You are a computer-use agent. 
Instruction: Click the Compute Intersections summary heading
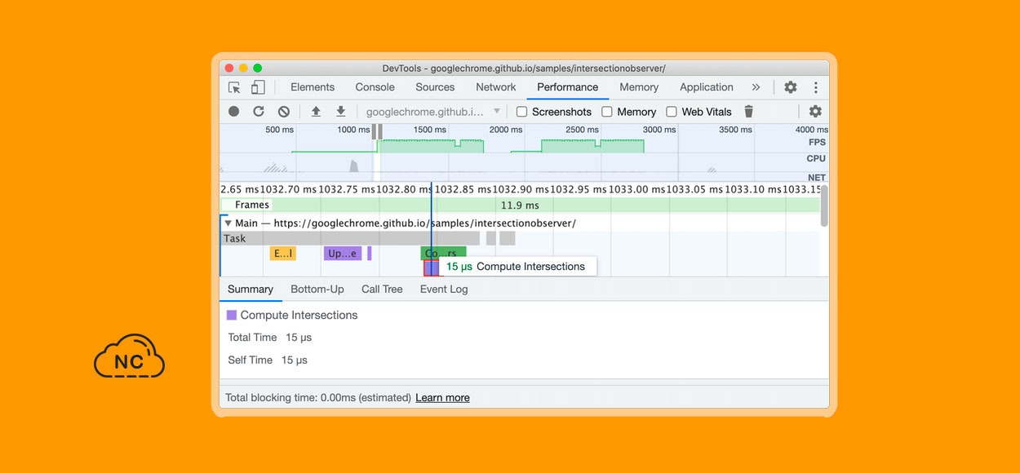tap(299, 315)
